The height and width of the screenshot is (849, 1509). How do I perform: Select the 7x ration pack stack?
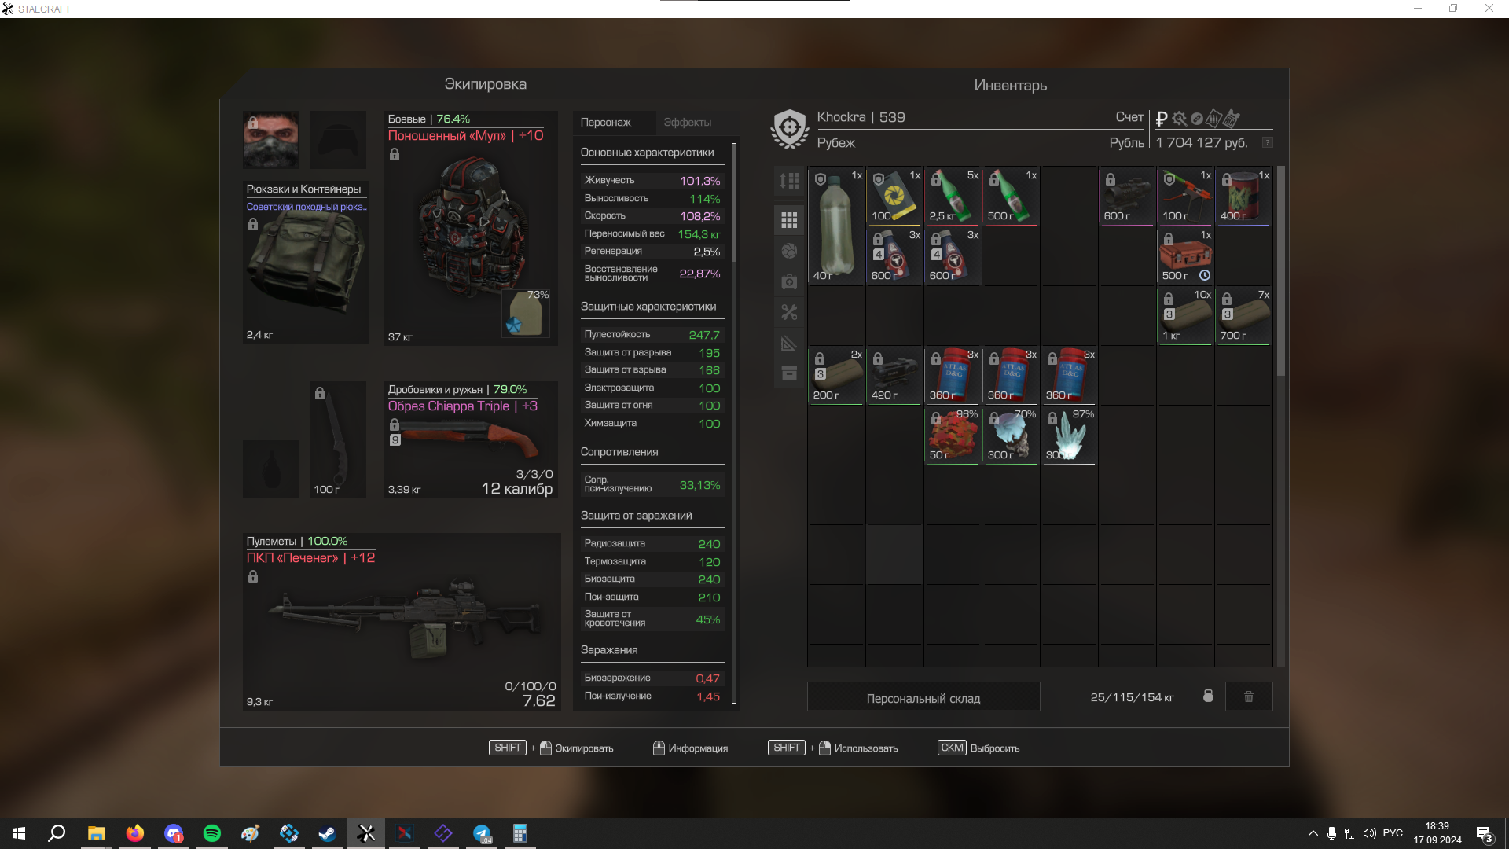click(1243, 315)
